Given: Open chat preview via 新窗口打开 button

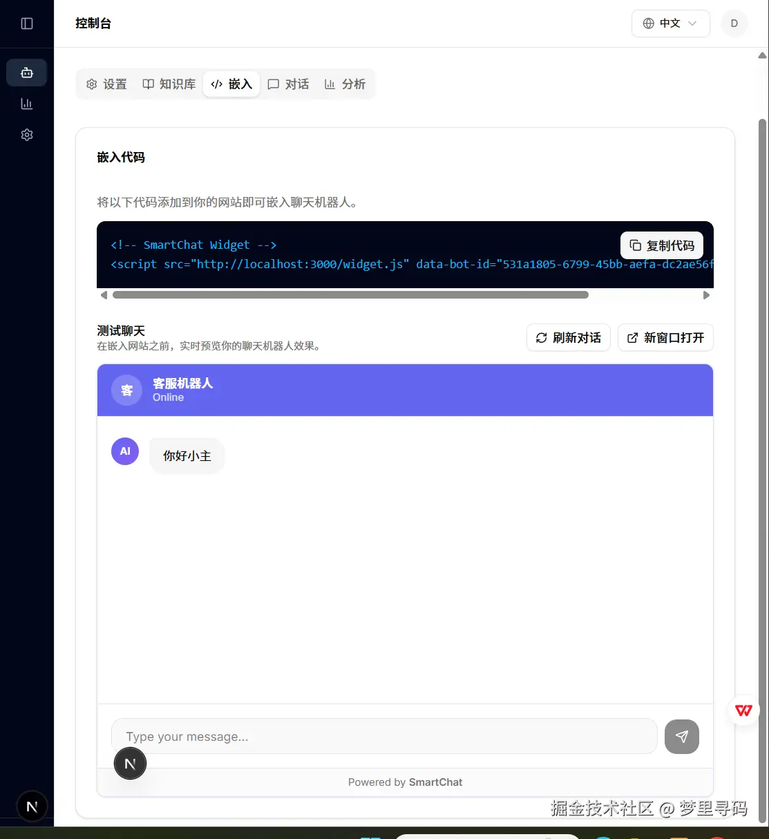Looking at the screenshot, I should click(x=665, y=337).
